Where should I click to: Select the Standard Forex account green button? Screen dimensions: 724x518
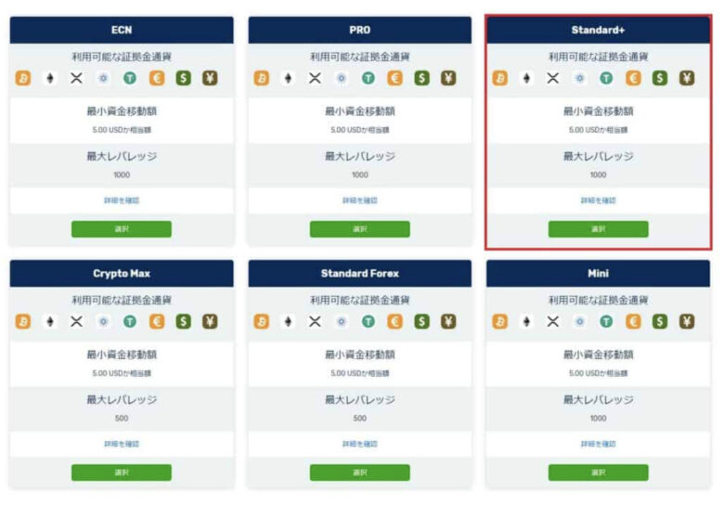coord(360,473)
